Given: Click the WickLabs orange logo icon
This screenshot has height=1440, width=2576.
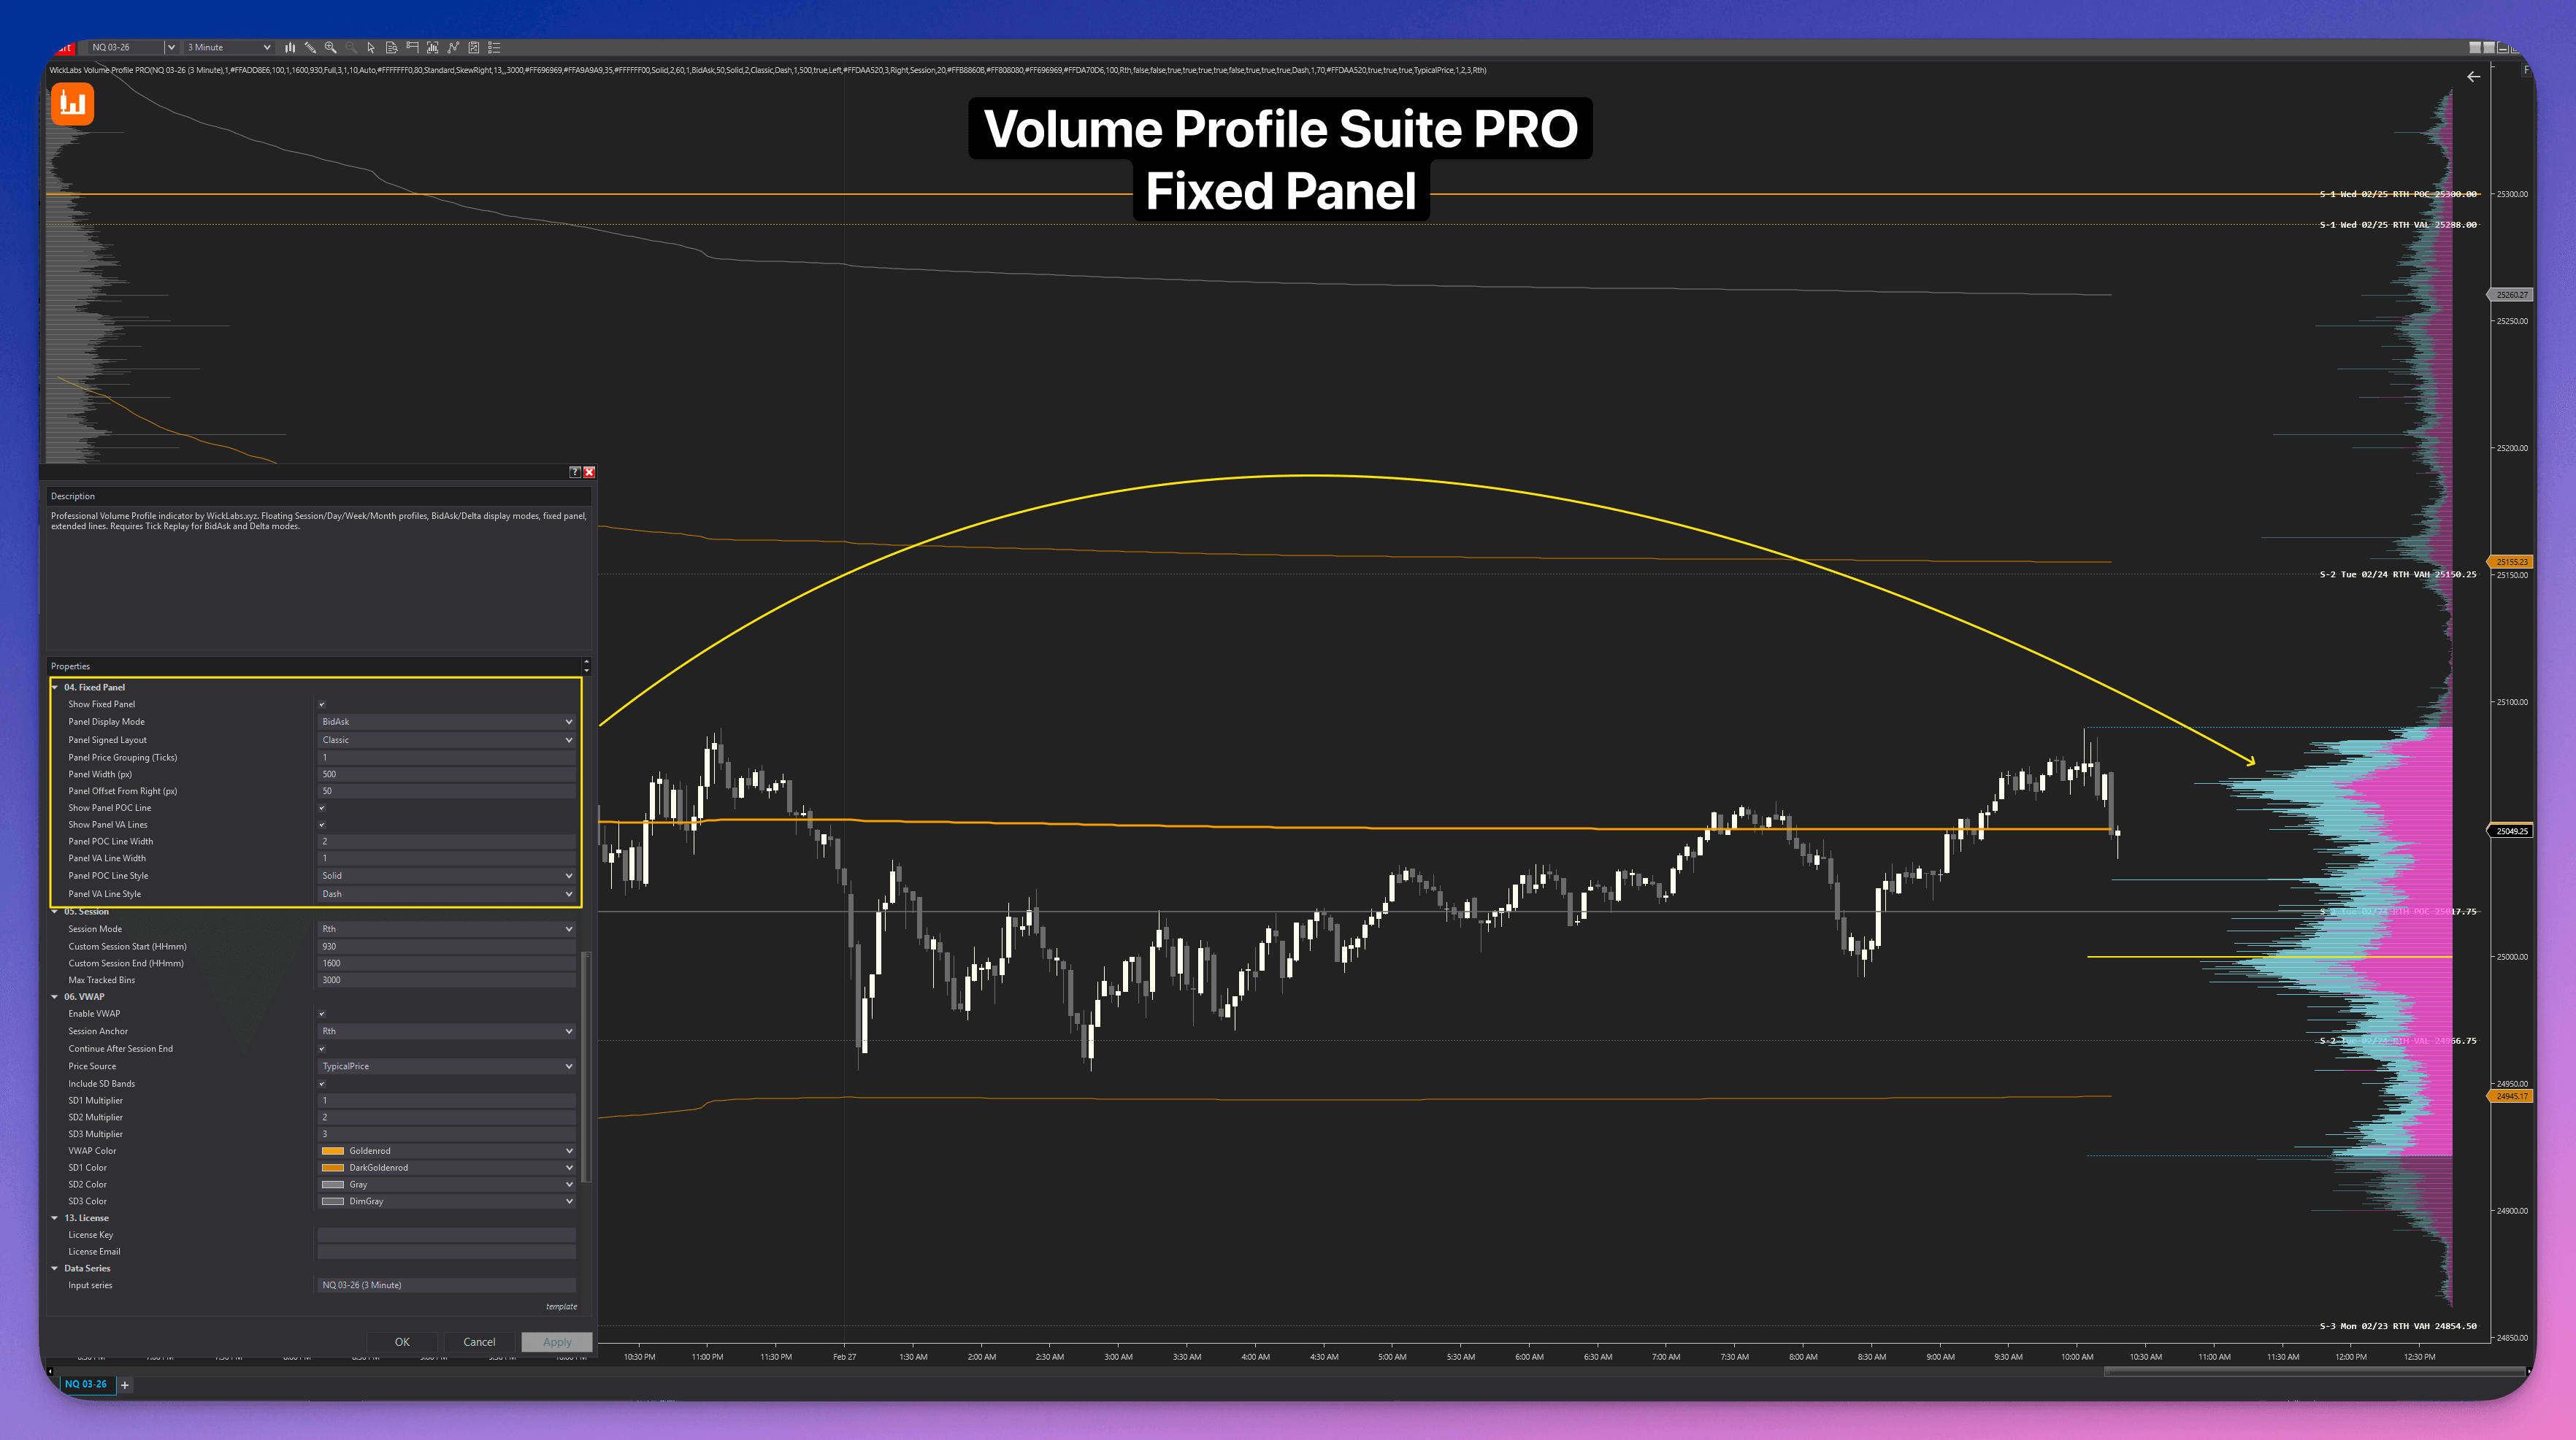Looking at the screenshot, I should pyautogui.click(x=71, y=103).
